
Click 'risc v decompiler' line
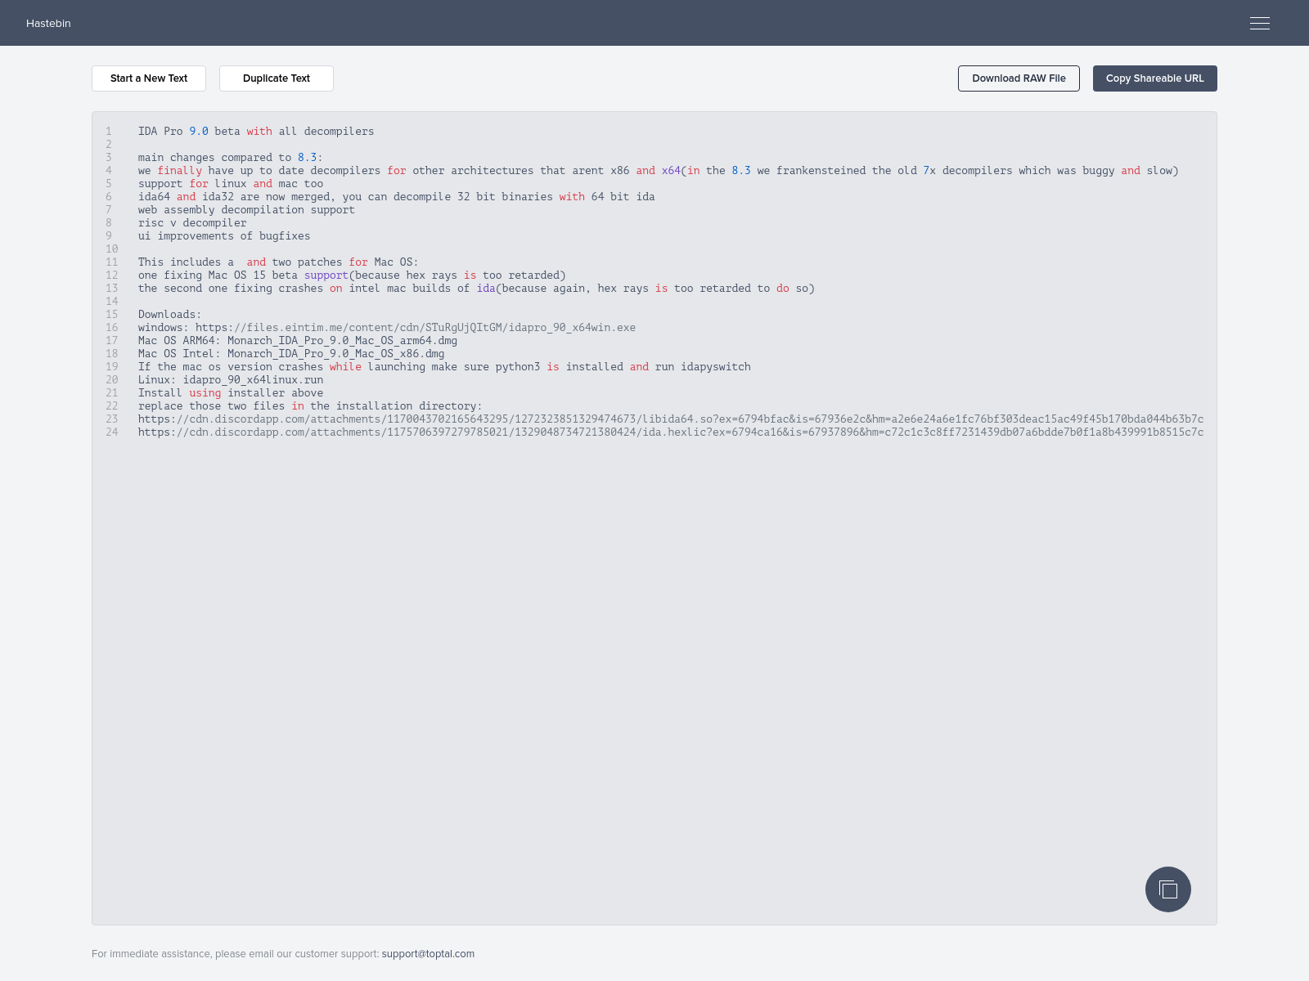click(x=192, y=223)
